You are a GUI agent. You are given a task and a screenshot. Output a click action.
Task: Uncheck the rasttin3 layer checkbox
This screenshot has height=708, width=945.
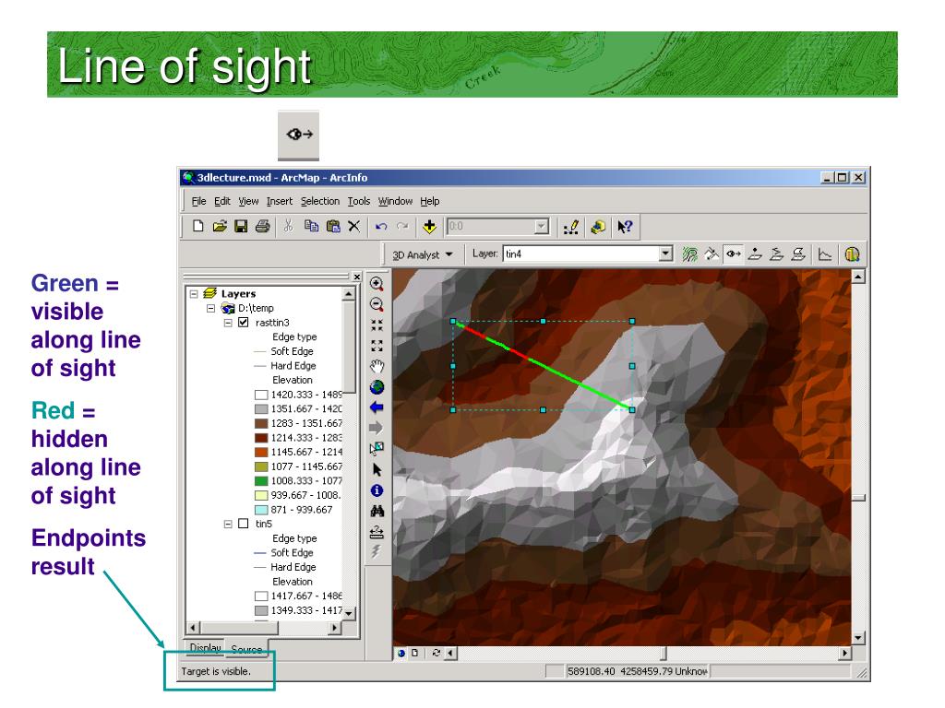(244, 322)
